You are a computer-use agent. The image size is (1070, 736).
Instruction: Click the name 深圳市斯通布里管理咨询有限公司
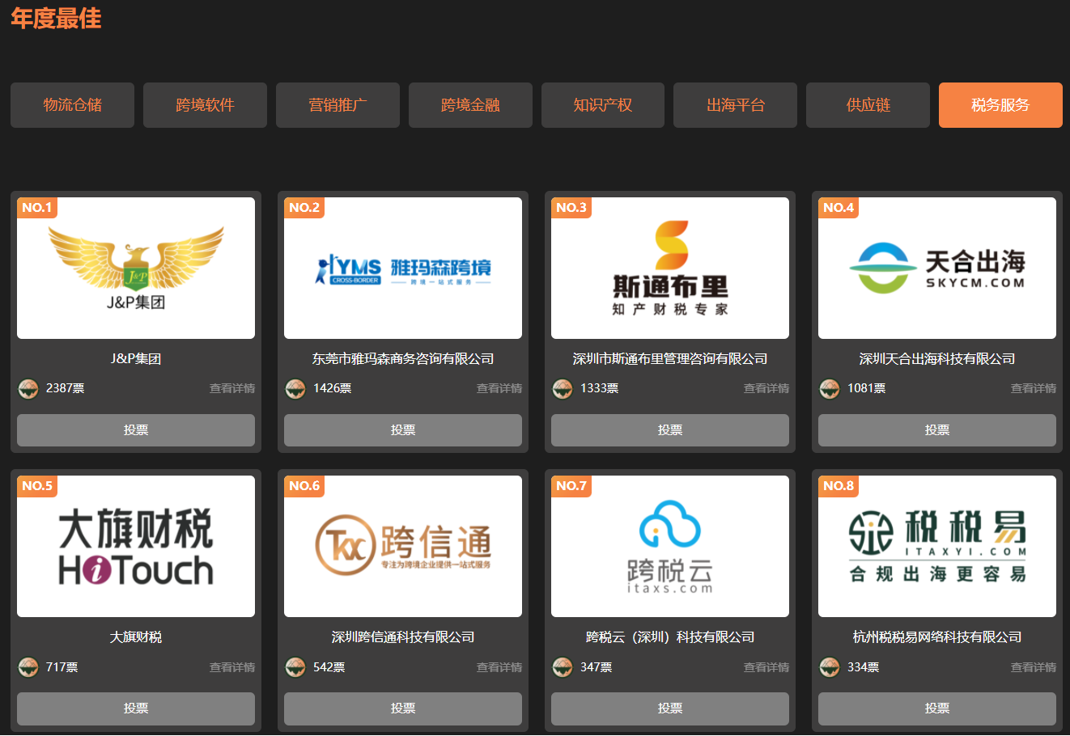(x=670, y=358)
